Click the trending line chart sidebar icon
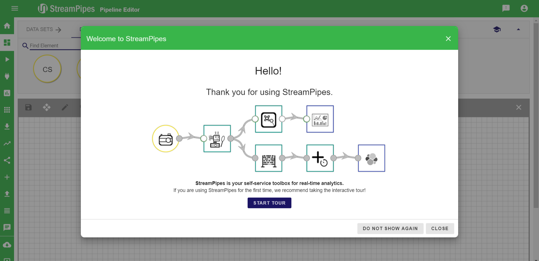 pyautogui.click(x=7, y=144)
